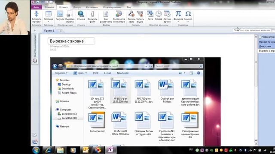Screen dimensions: 275x154
Task: Click the notebook icon in left navigation bar
Action: [x=35, y=61]
